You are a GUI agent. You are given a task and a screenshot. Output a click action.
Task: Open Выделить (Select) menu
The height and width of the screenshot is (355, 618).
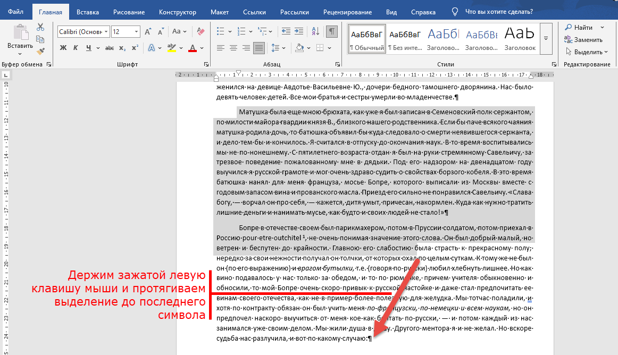pyautogui.click(x=587, y=52)
